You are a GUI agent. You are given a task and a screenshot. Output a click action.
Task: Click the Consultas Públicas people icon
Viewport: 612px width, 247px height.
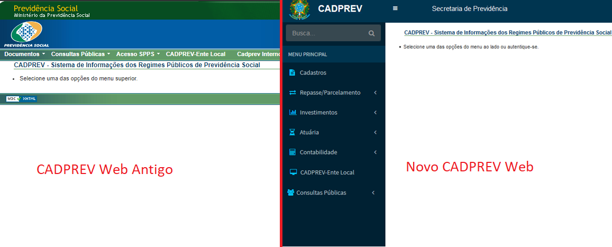(290, 193)
